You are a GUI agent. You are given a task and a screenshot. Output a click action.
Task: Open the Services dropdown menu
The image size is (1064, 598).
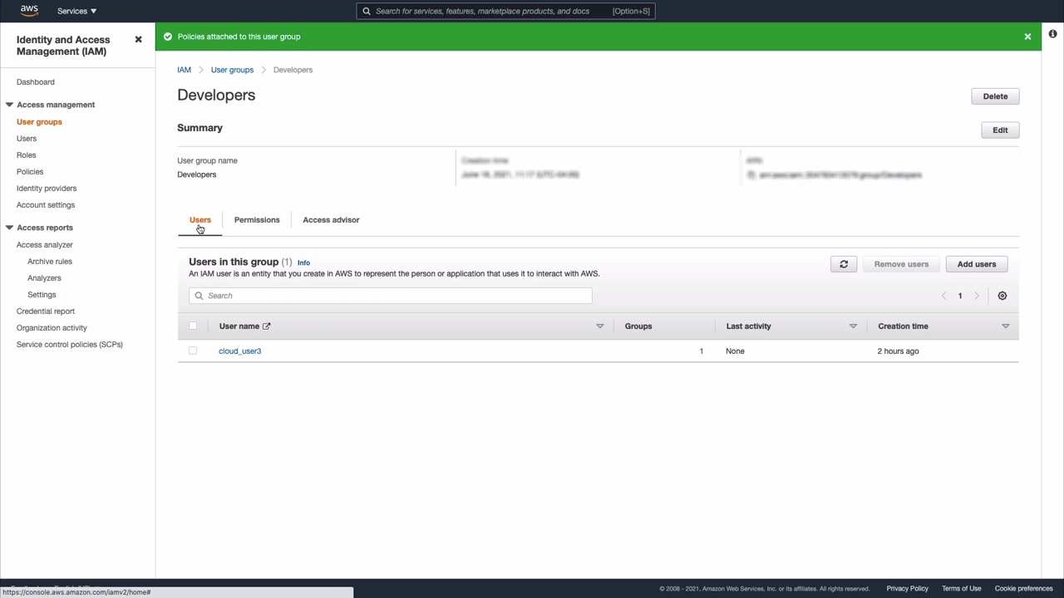[x=76, y=11]
